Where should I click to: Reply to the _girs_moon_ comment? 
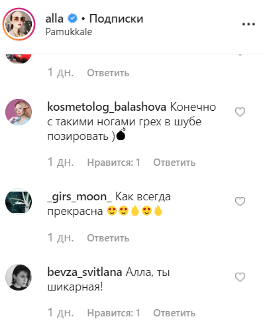point(108,238)
